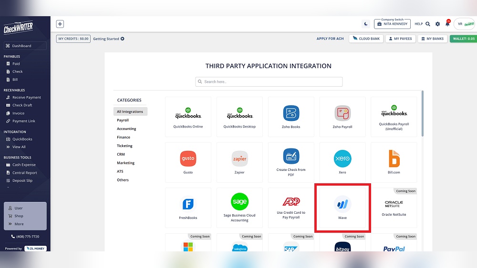Open search magnifier icon in header
The width and height of the screenshot is (477, 268).
428,24
